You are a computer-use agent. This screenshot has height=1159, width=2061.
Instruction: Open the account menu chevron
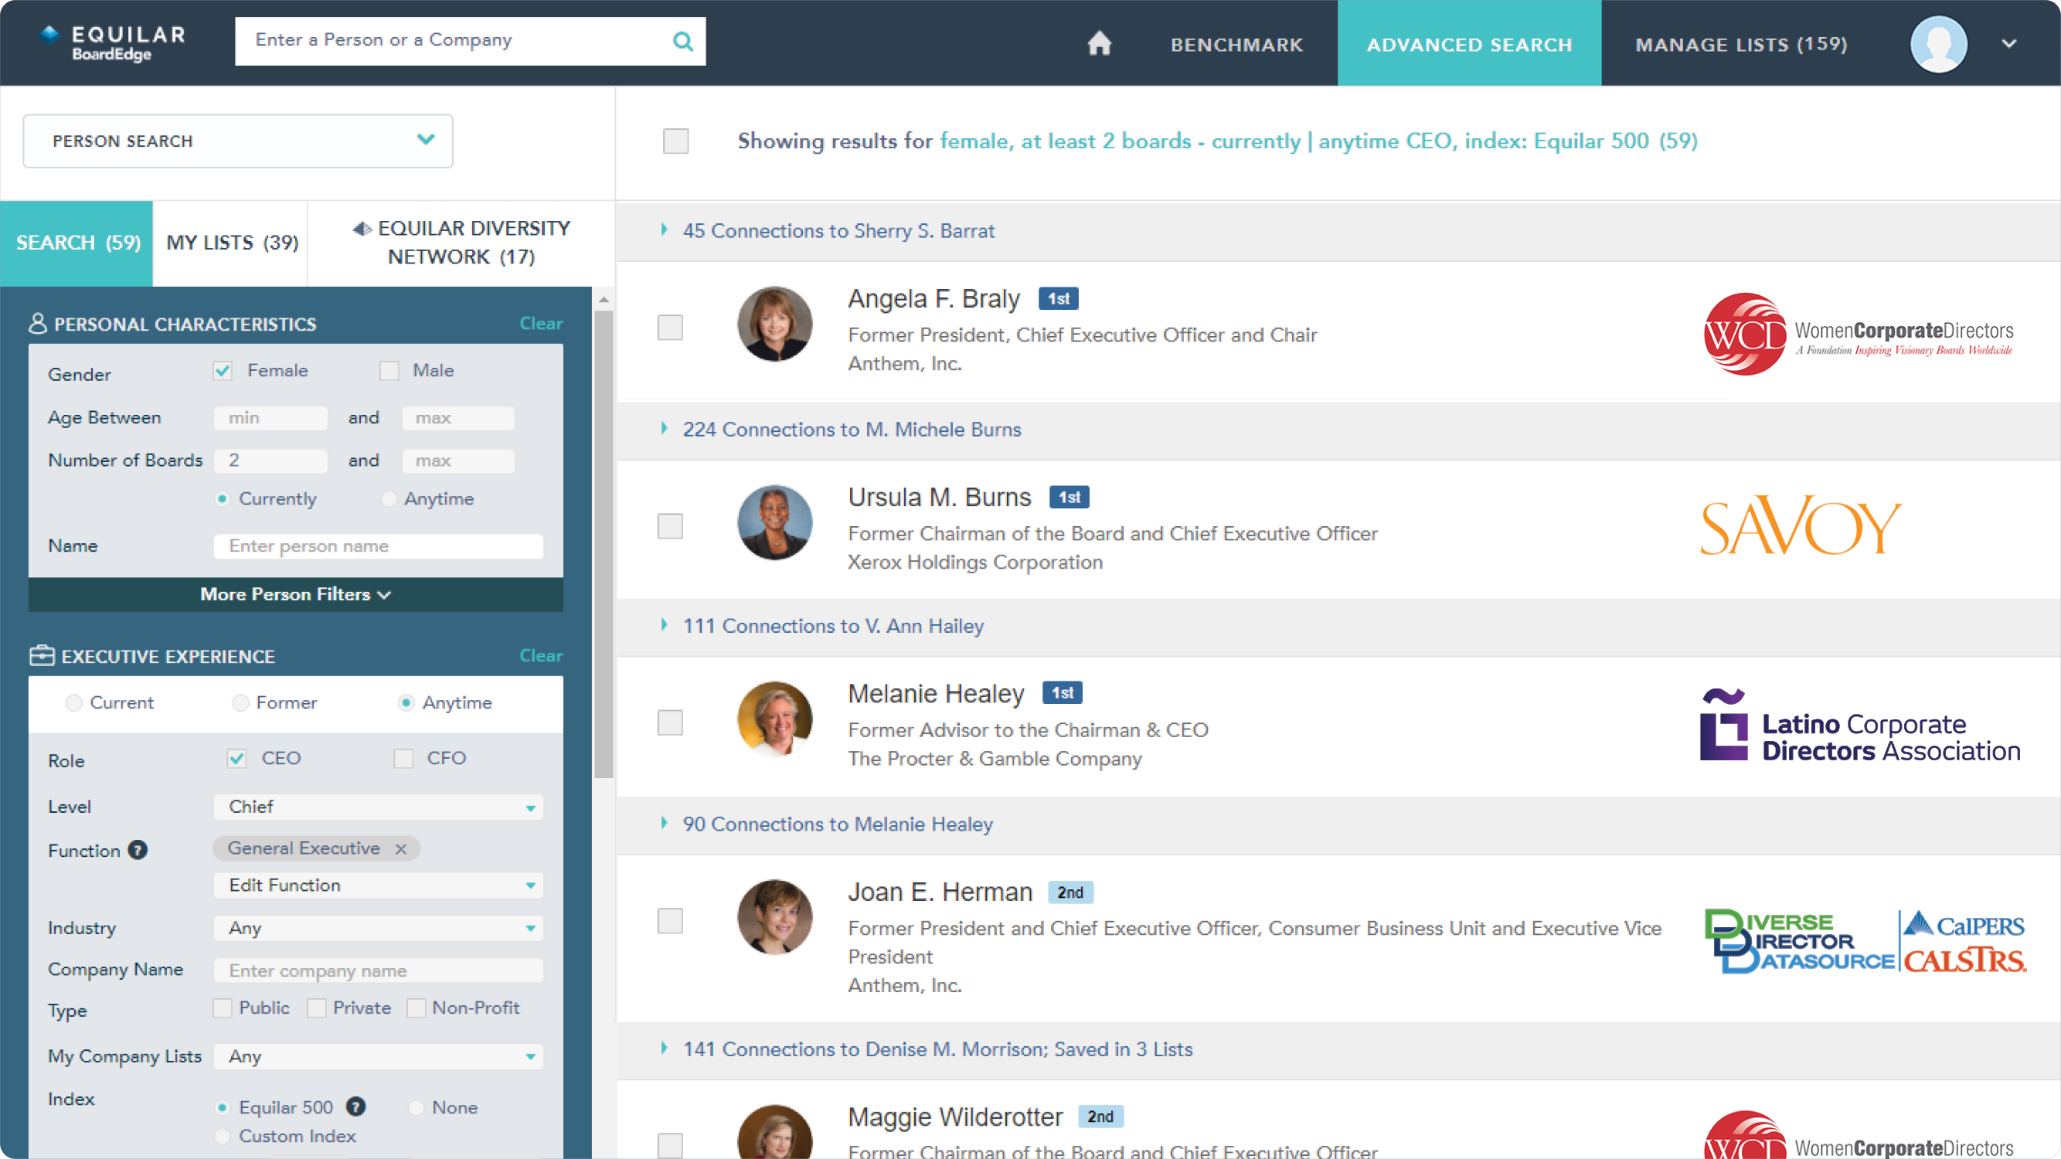point(2009,44)
